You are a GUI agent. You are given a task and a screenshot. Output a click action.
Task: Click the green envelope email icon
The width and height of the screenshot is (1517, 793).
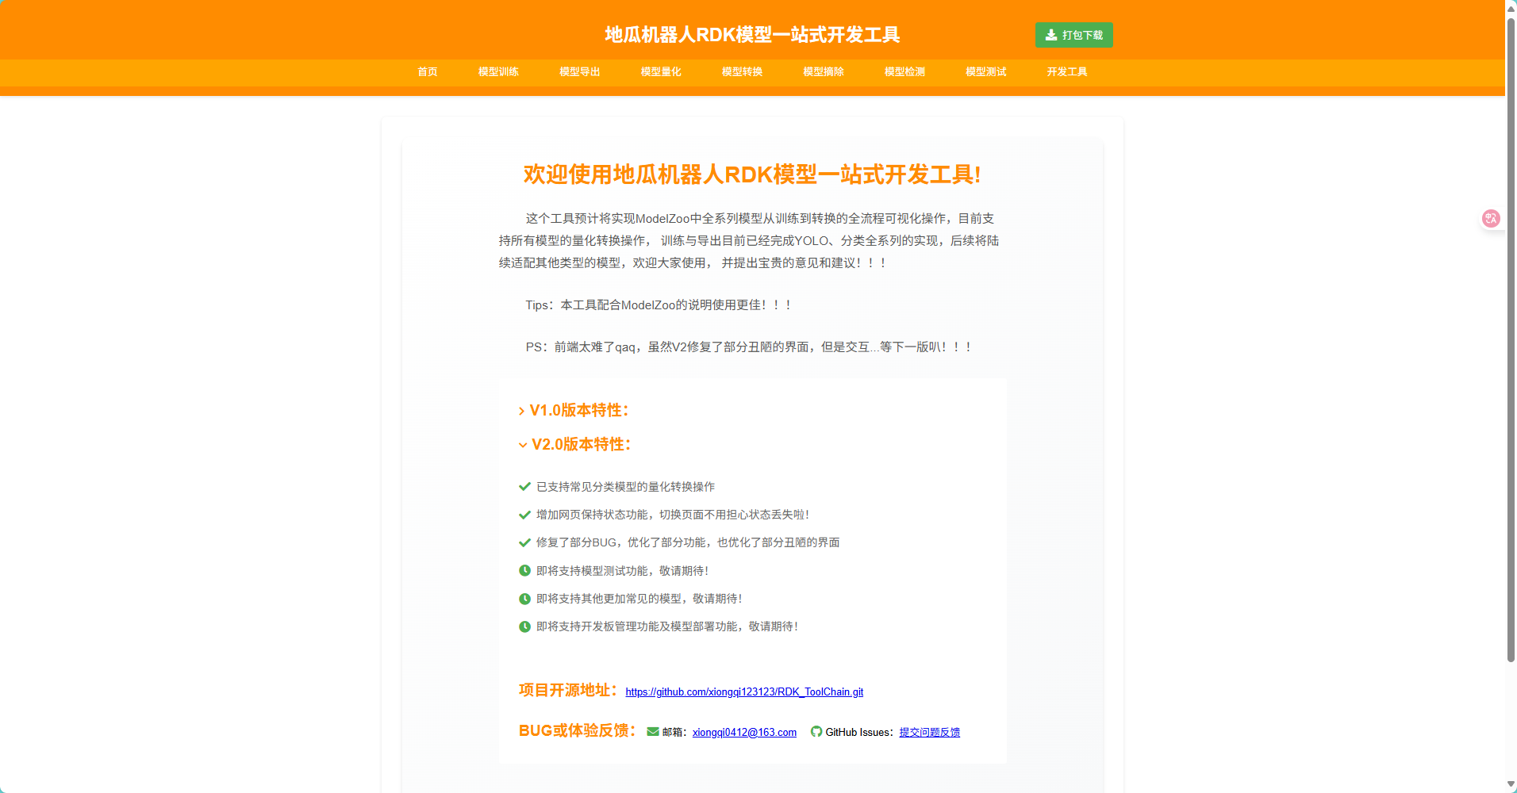[653, 732]
